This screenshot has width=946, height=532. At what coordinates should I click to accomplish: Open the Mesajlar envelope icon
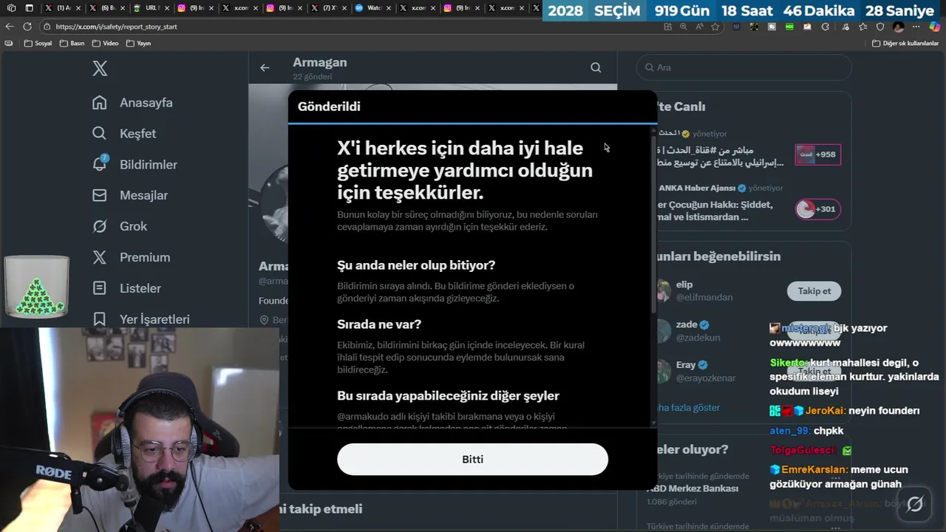pyautogui.click(x=100, y=195)
